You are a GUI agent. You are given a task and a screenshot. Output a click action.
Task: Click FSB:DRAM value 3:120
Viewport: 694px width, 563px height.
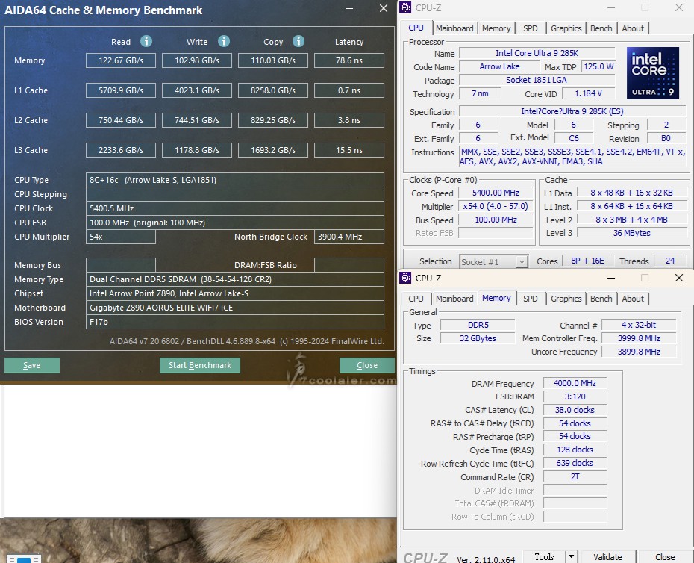[575, 396]
